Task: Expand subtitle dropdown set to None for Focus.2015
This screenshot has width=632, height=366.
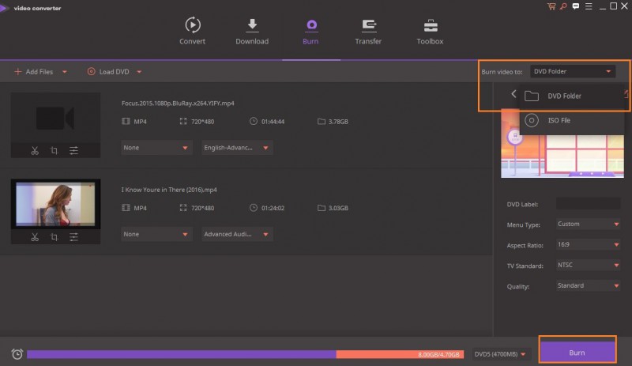Action: click(156, 148)
